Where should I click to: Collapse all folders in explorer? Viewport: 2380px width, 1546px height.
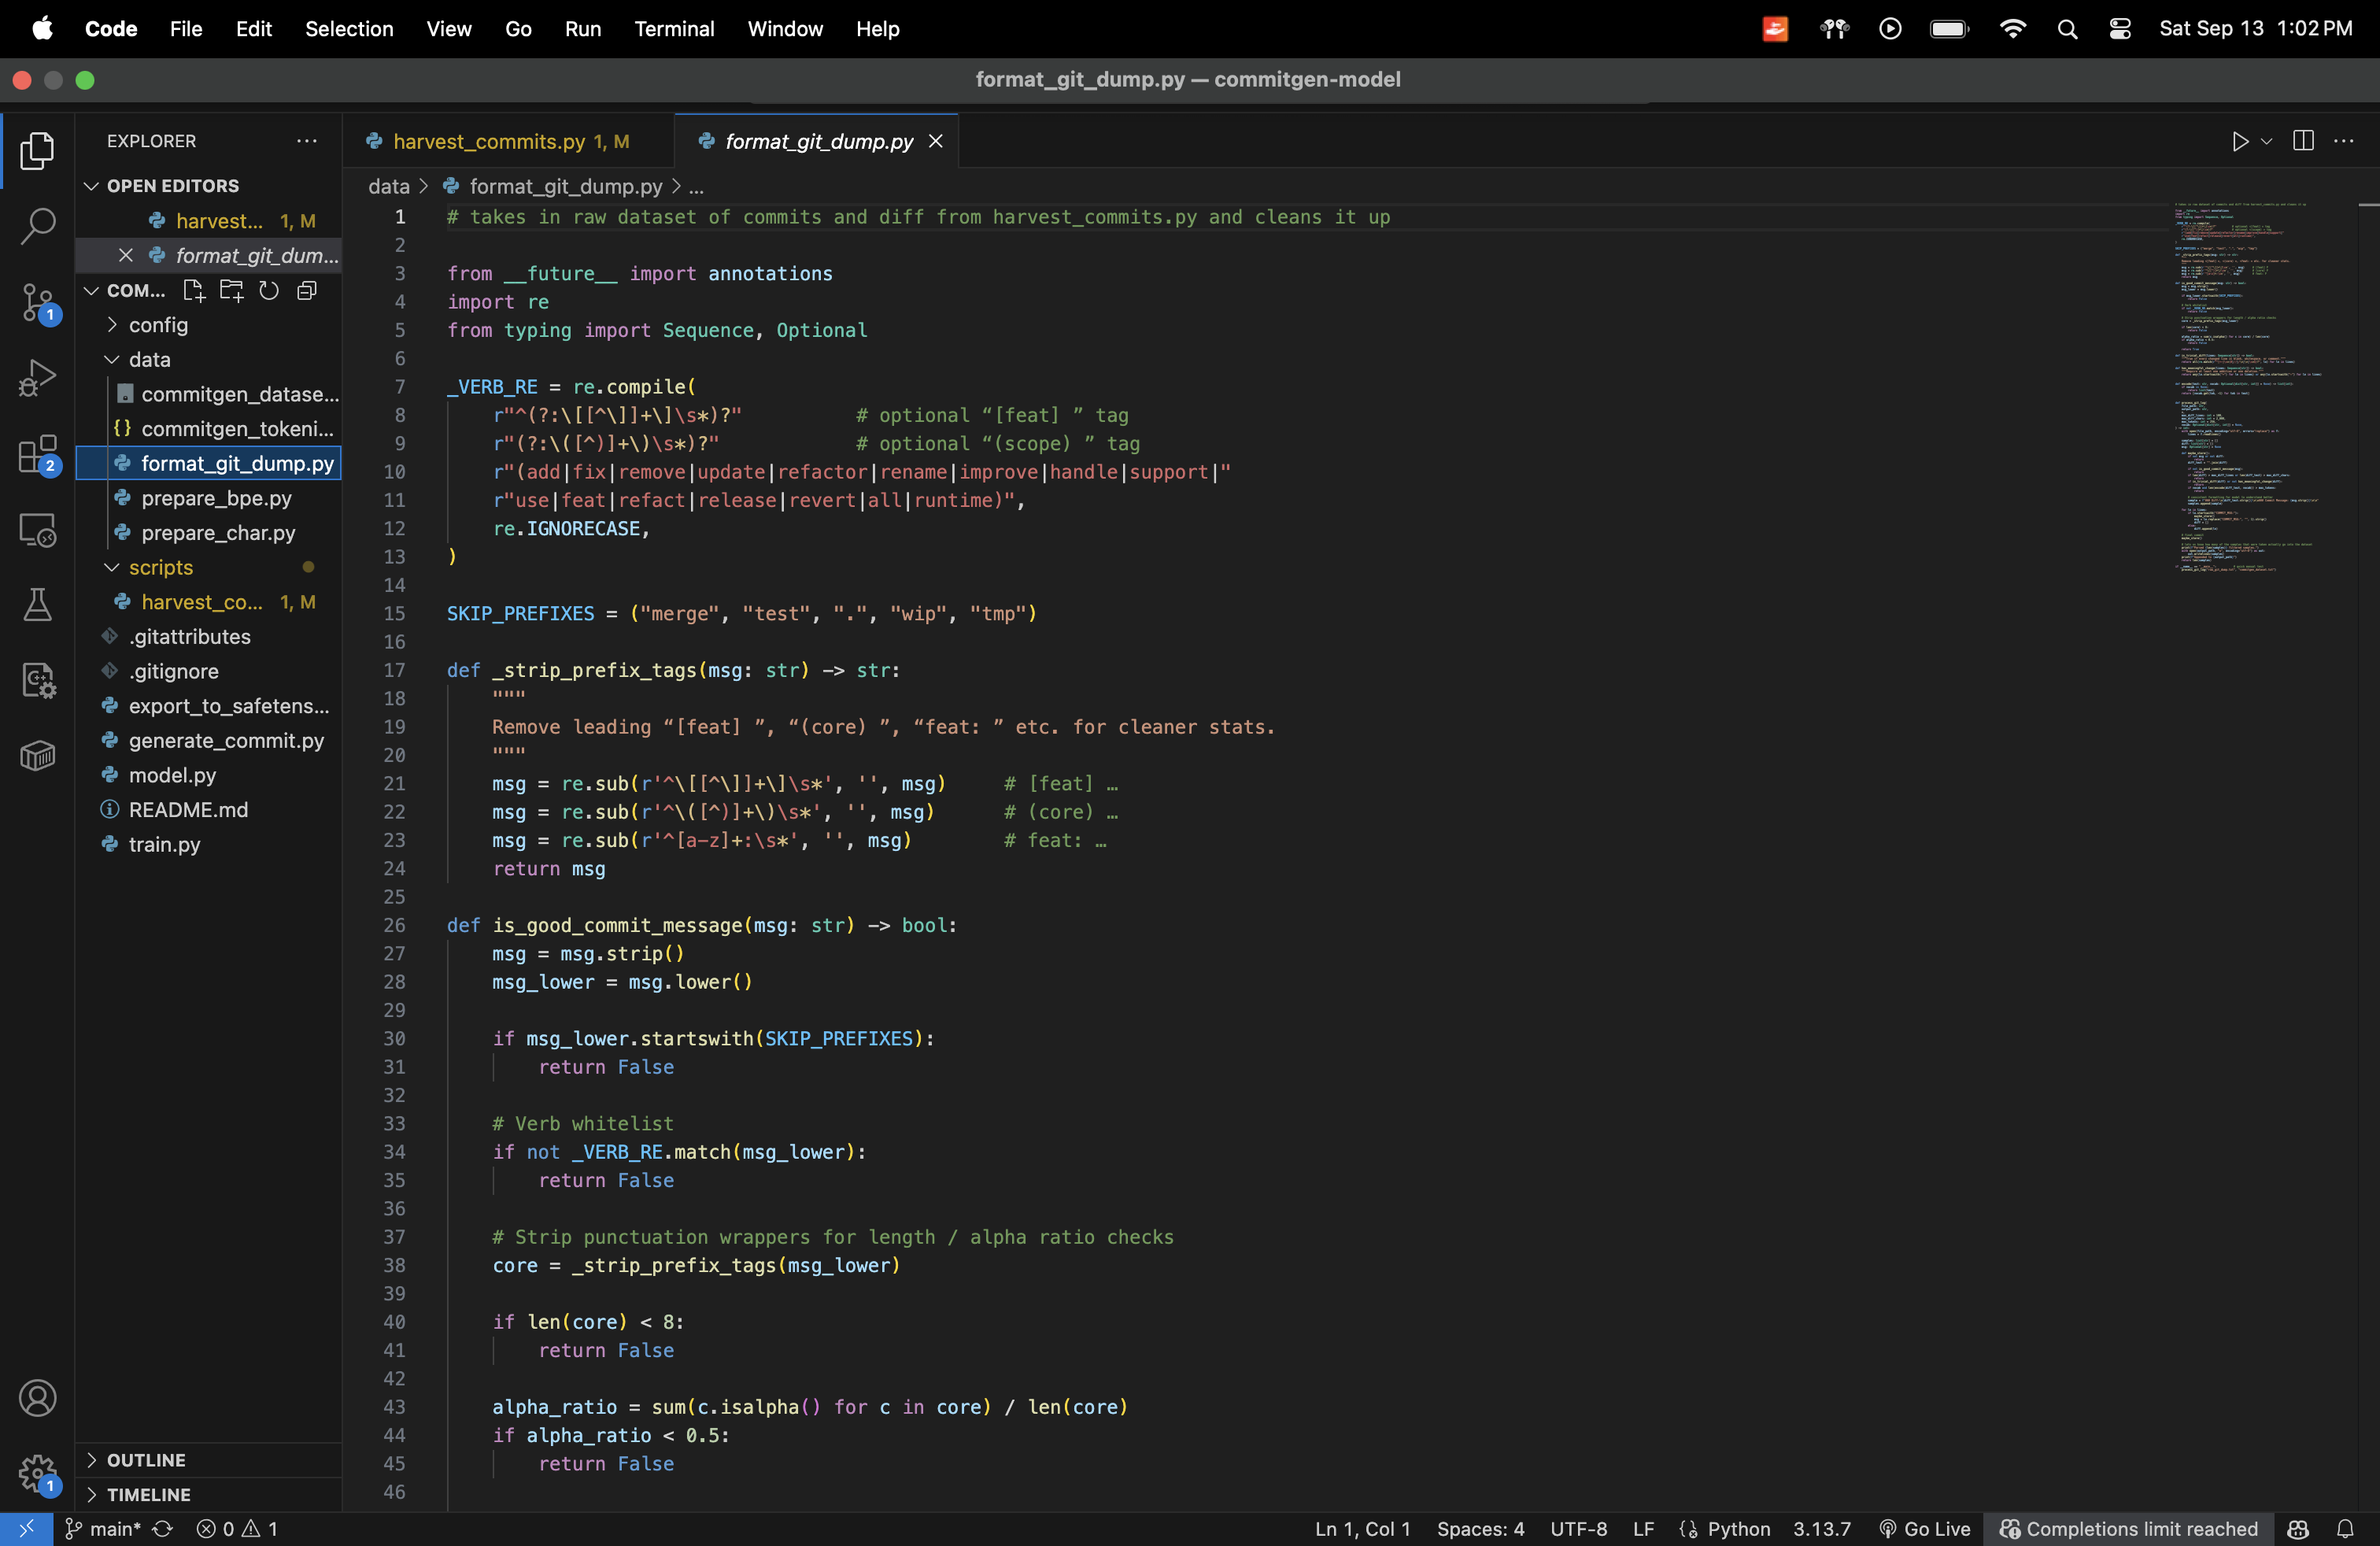click(307, 290)
